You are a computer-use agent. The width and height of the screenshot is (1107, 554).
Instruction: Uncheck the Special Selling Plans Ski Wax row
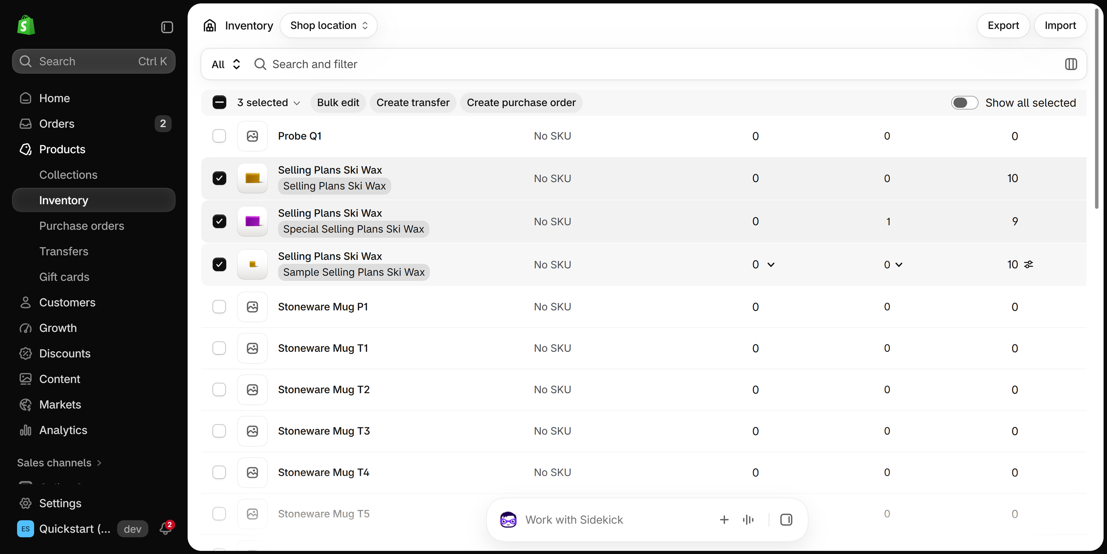pos(219,221)
